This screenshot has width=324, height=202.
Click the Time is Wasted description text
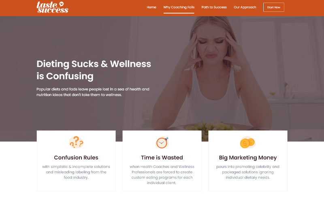click(x=162, y=175)
